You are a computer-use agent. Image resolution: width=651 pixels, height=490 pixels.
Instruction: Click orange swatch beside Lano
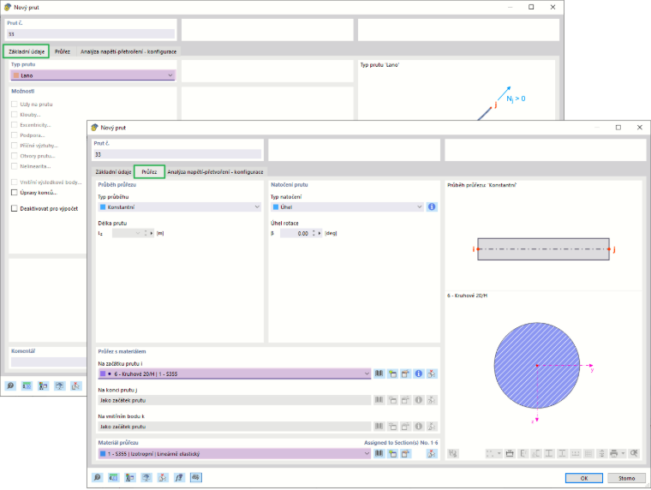(16, 75)
